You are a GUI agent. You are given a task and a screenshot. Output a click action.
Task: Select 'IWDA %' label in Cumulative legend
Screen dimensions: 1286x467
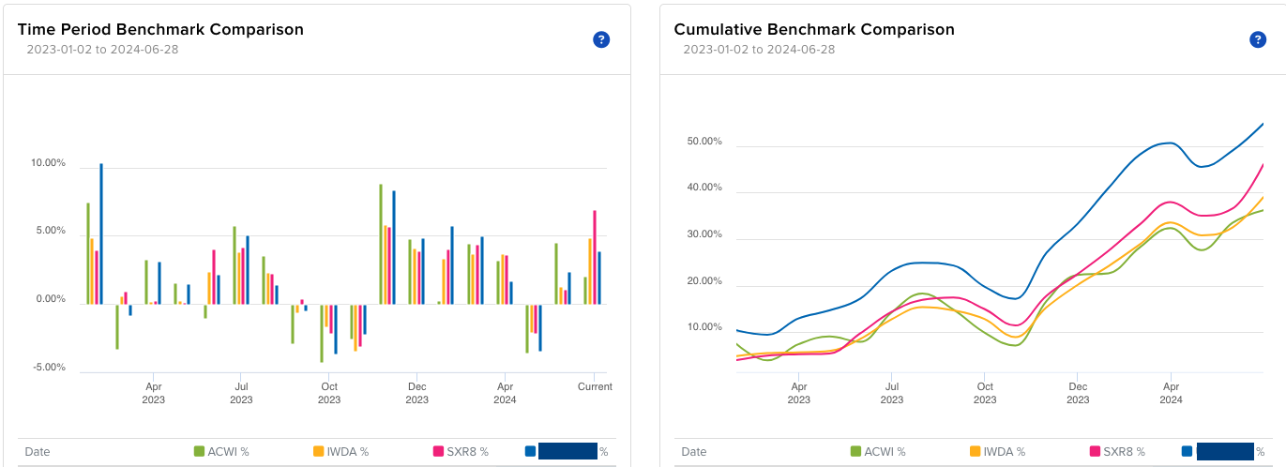tap(1005, 452)
